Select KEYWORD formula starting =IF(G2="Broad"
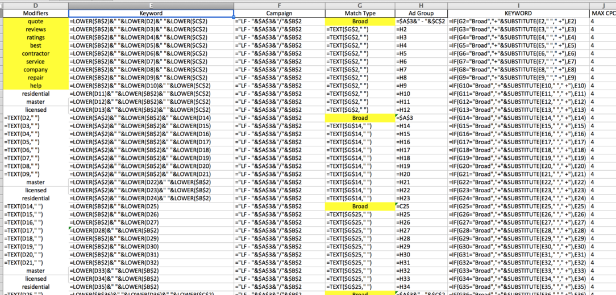This screenshot has width=616, height=295. coord(518,22)
